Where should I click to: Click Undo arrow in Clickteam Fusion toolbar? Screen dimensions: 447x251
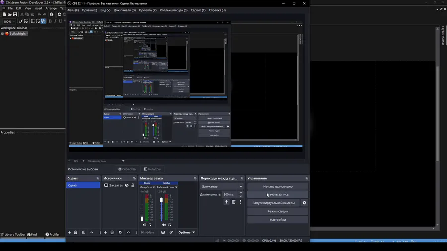click(39, 14)
